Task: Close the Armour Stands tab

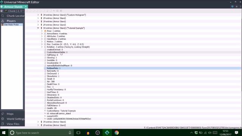Action: click(26, 7)
